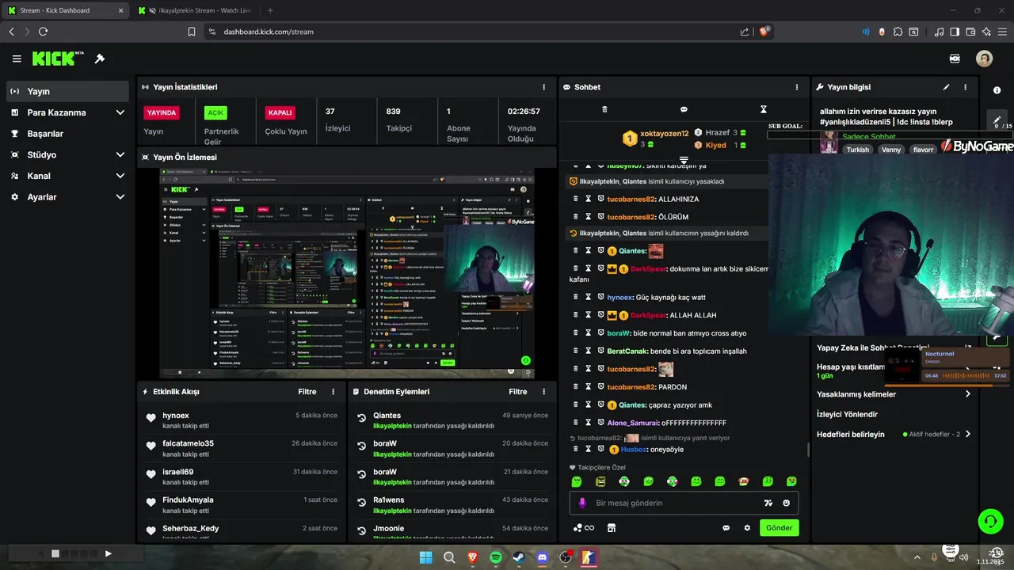Open Sohbet panel three-dot menu
The image size is (1014, 570).
[797, 87]
